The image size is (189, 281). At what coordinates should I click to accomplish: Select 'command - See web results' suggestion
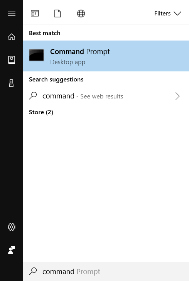[106, 96]
